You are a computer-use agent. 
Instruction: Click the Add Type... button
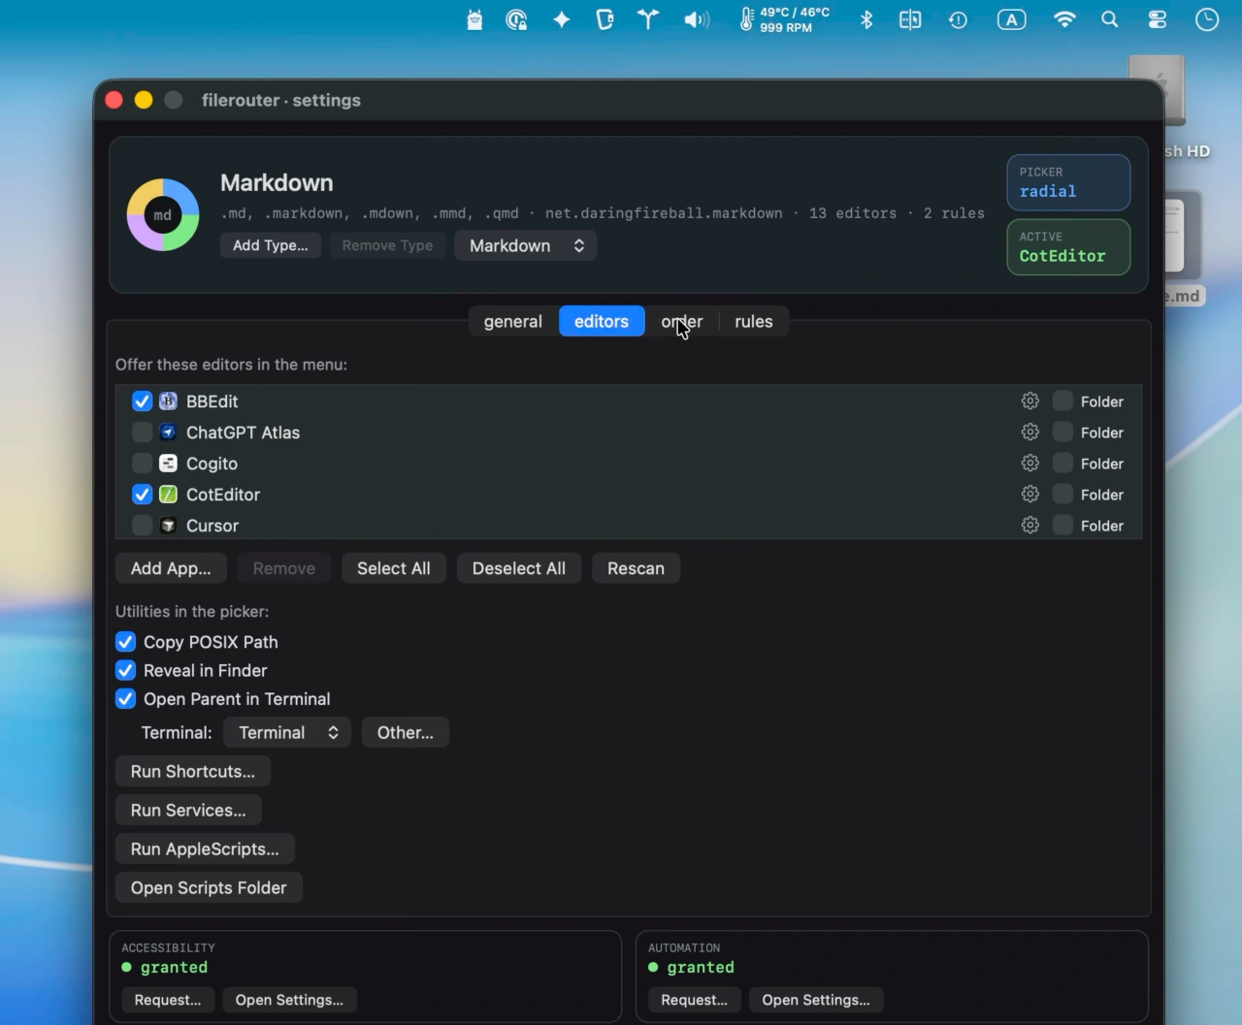[x=271, y=245]
